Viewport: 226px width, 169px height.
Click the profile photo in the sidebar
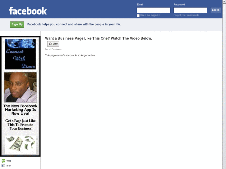tap(20, 87)
